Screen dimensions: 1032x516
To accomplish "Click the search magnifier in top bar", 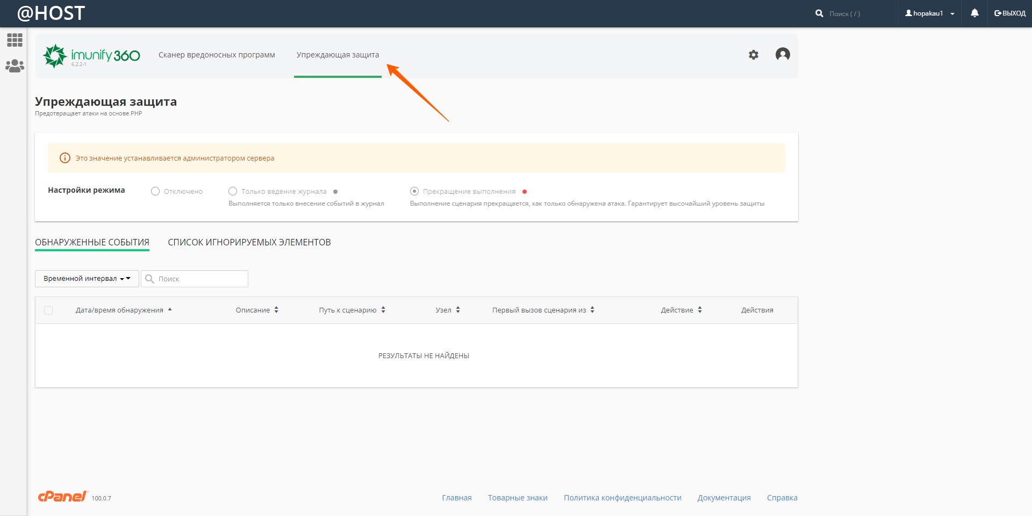I will [x=819, y=13].
